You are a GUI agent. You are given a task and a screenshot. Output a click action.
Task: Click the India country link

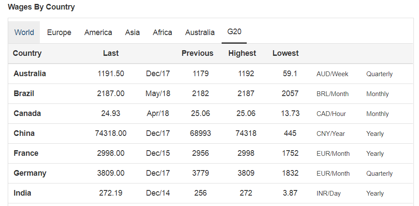(x=22, y=193)
